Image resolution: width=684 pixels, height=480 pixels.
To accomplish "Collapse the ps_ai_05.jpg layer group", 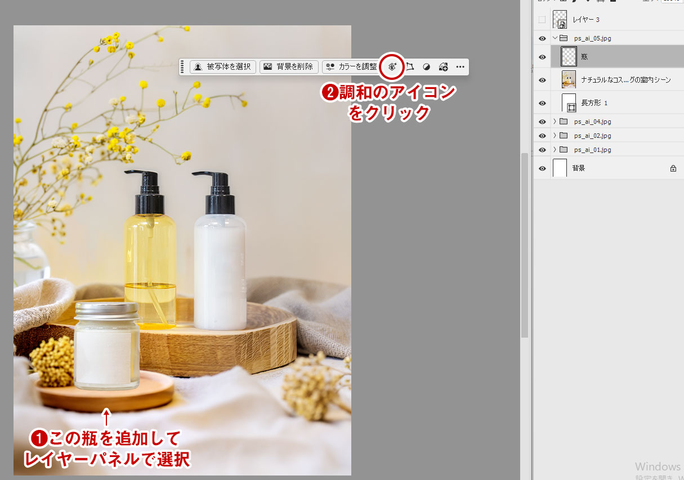I will [555, 38].
